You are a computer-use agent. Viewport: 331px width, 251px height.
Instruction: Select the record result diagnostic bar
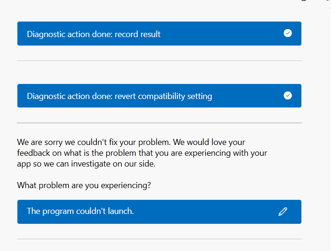pos(212,34)
